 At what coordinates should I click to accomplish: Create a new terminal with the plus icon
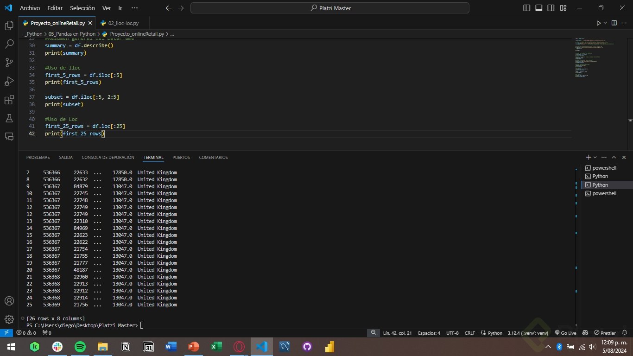(589, 157)
